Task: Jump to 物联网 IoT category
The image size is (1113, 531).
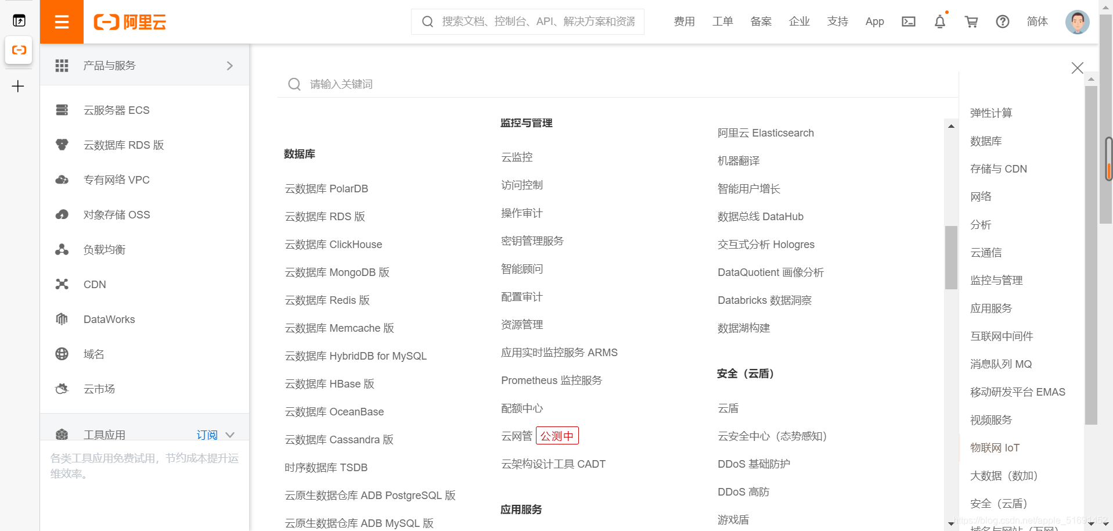Action: 995,448
